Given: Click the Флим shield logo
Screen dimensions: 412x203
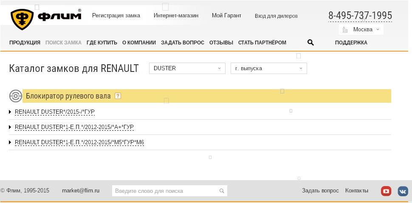Looking at the screenshot, I should pyautogui.click(x=22, y=19).
